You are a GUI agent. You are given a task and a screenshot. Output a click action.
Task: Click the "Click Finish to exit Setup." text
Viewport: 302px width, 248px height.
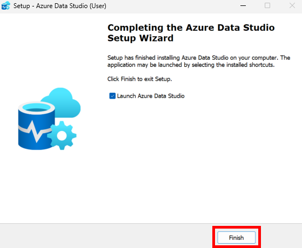[139, 79]
